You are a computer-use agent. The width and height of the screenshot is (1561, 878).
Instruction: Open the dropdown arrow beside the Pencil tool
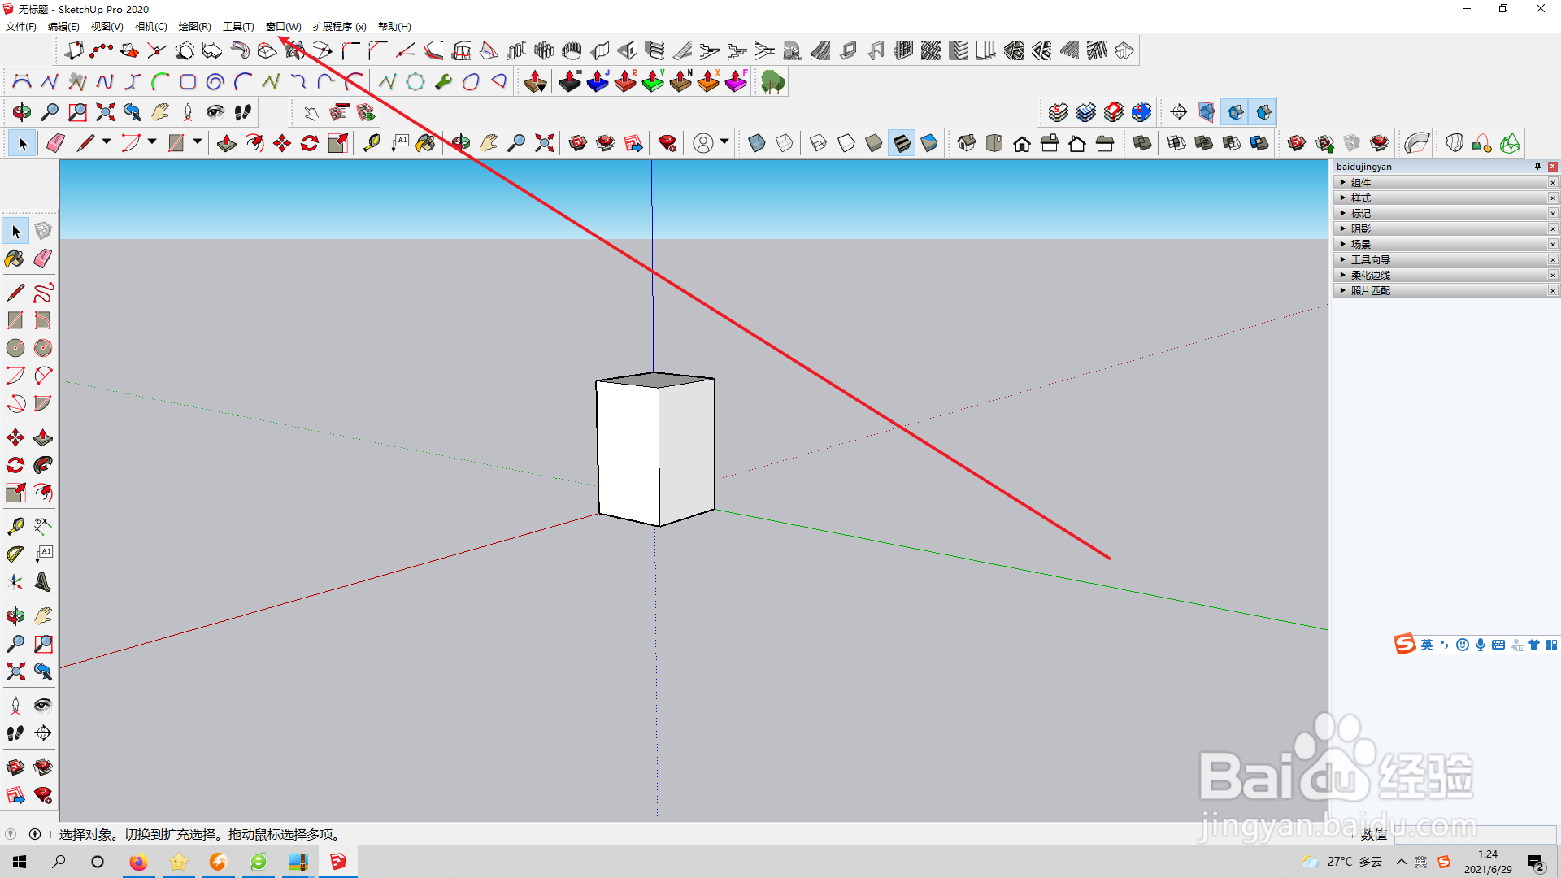[107, 142]
